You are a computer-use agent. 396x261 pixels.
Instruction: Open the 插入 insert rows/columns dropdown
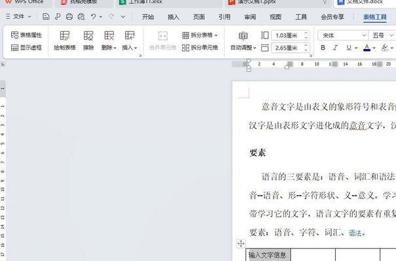pos(130,40)
